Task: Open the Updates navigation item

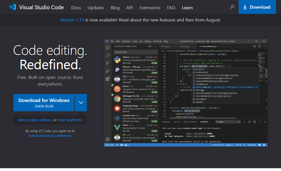Action: [x=96, y=8]
